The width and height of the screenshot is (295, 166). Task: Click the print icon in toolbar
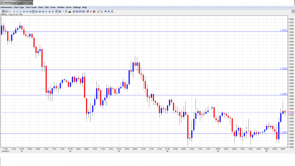pyautogui.click(x=98, y=11)
